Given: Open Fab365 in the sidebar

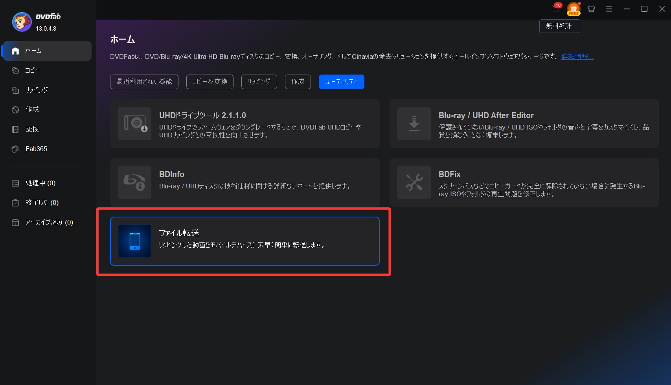Looking at the screenshot, I should tap(36, 149).
